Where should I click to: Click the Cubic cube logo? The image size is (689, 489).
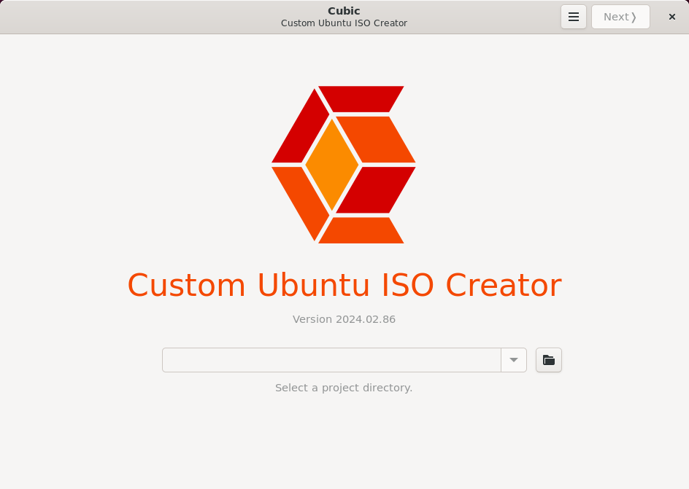pos(344,165)
